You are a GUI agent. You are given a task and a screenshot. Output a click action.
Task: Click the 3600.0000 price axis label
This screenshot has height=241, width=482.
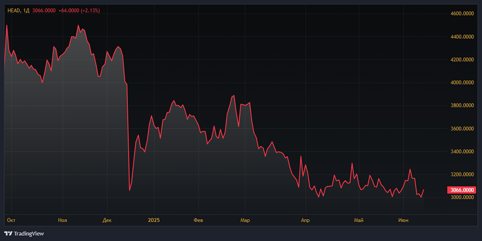(x=461, y=129)
